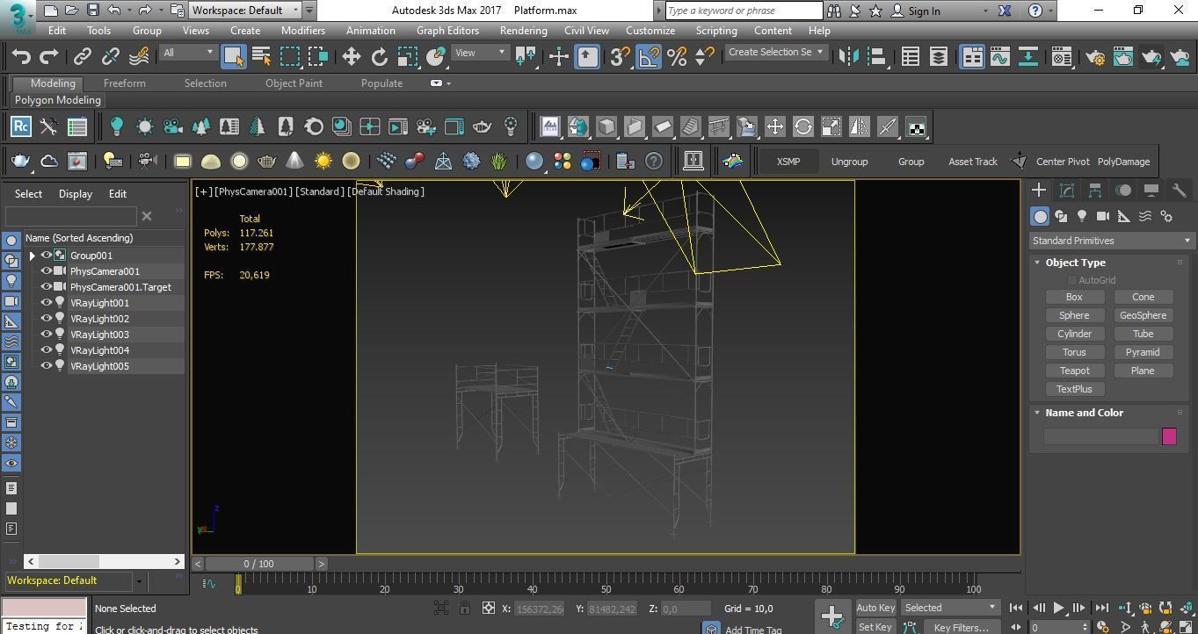Viewport: 1198px width, 634px height.
Task: Toggle visibility of PhysCamera001.Target
Action: [47, 287]
